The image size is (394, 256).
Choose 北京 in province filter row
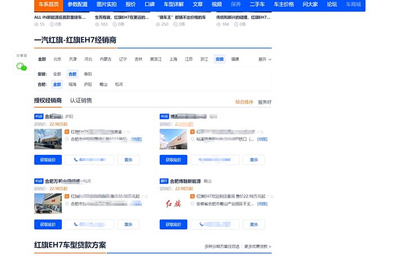(57, 59)
